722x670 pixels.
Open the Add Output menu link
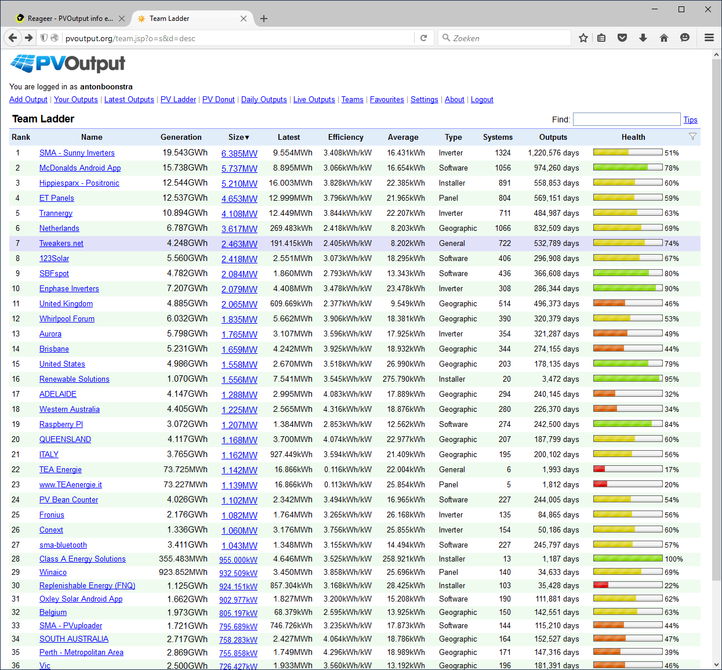[28, 100]
